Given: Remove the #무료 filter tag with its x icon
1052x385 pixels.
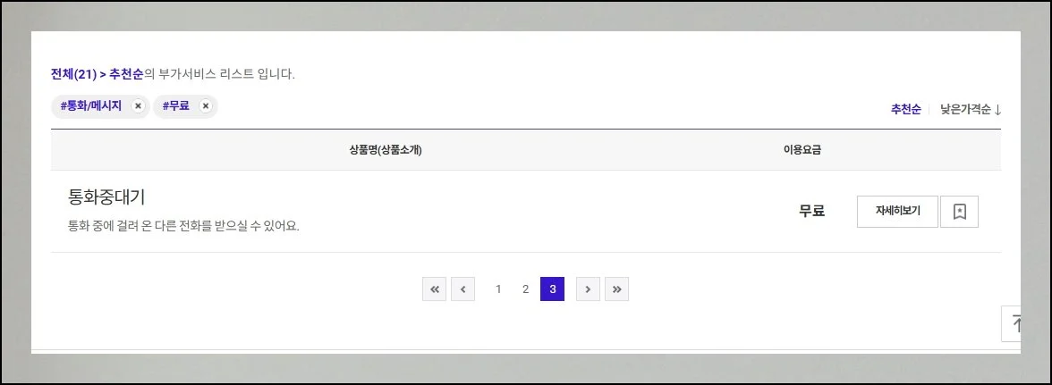Looking at the screenshot, I should [205, 106].
